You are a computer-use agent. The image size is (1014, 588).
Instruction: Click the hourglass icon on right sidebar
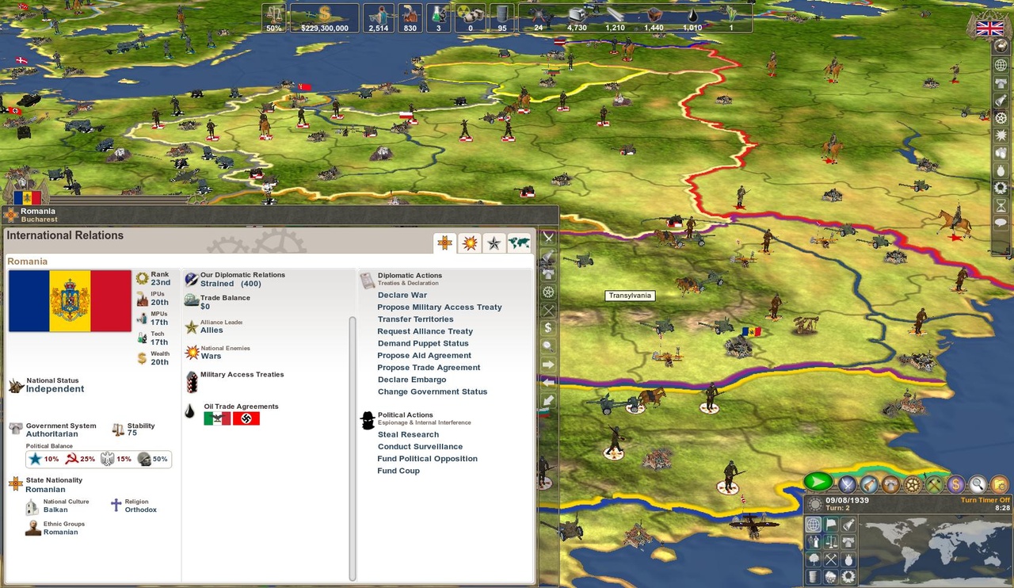click(x=1001, y=204)
